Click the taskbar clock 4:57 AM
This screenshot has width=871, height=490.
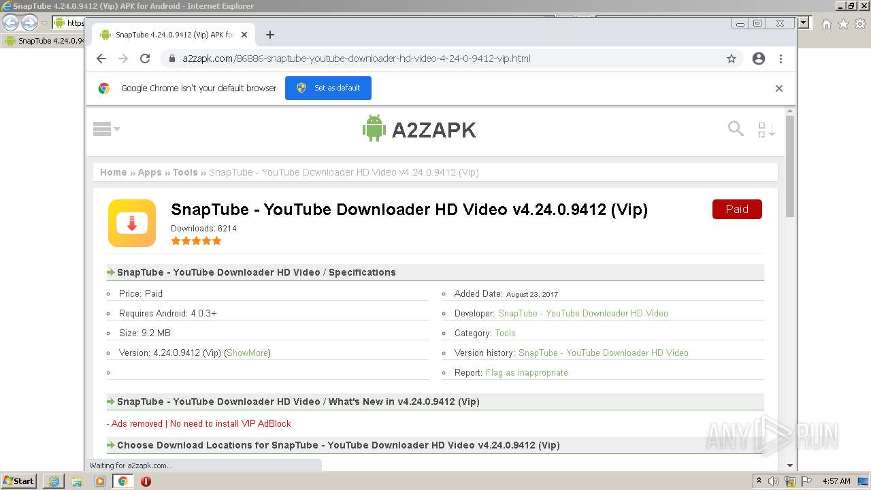836,481
